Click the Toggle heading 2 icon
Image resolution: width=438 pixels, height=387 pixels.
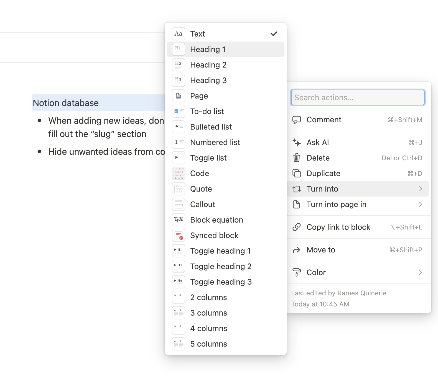click(x=179, y=266)
